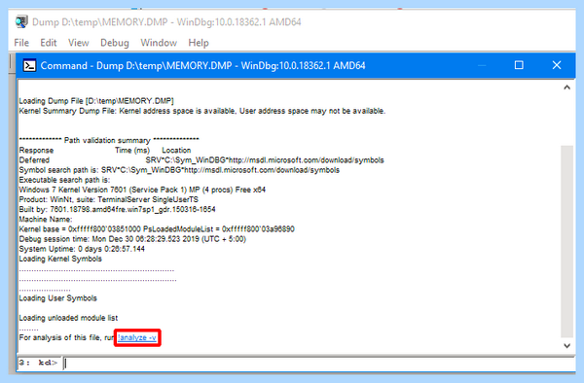Click the 'Loading Dump File' line
Image resolution: width=584 pixels, height=383 pixels.
point(96,101)
